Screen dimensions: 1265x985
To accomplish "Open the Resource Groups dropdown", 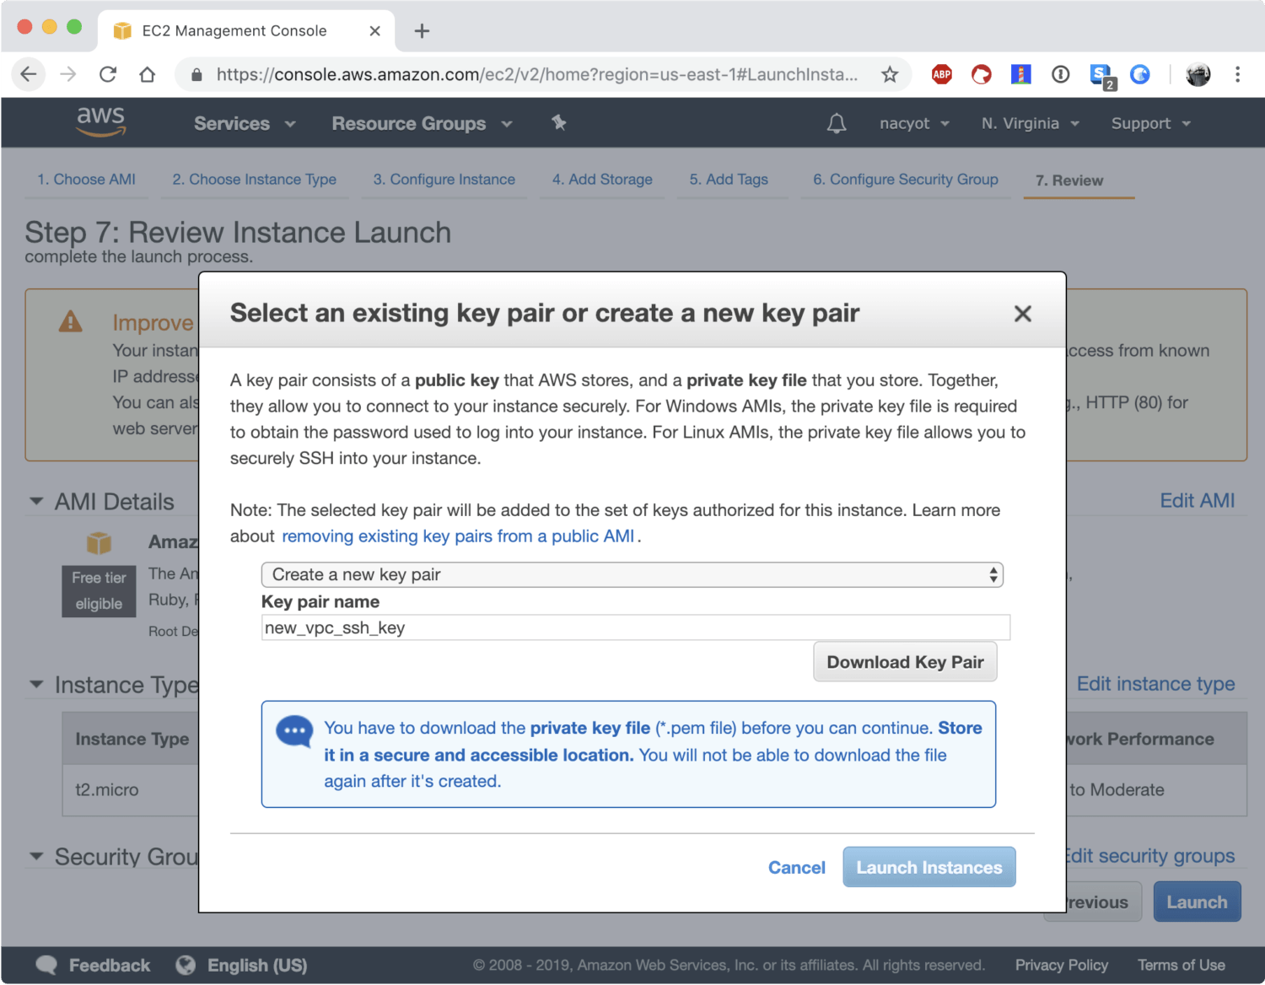I will tap(422, 124).
